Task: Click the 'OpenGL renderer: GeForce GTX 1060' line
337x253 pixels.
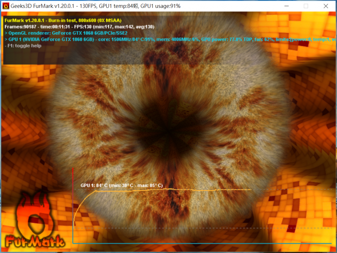Action: tap(66, 33)
